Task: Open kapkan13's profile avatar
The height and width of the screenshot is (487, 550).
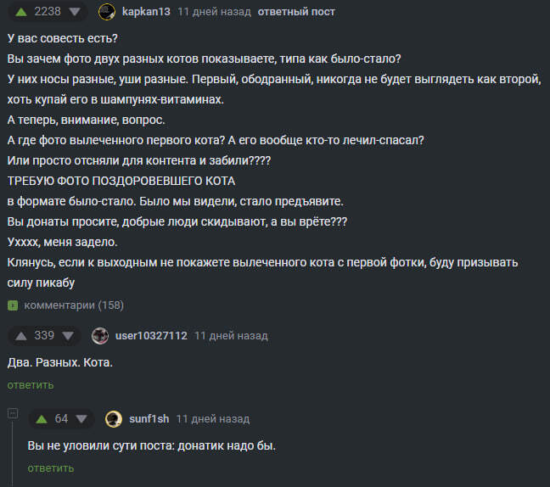Action: (x=107, y=12)
